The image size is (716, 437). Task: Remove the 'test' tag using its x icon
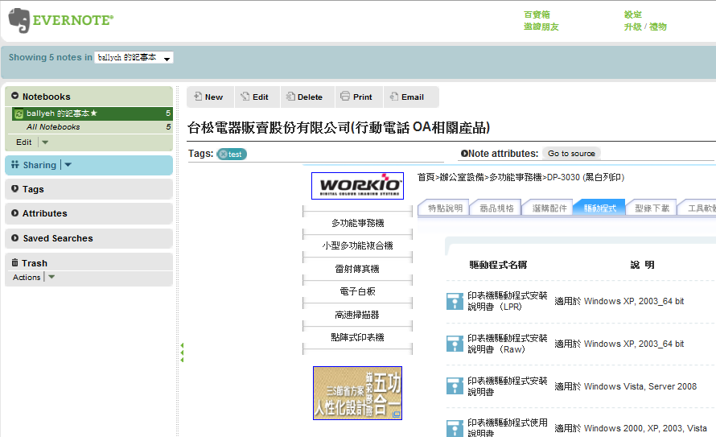223,155
